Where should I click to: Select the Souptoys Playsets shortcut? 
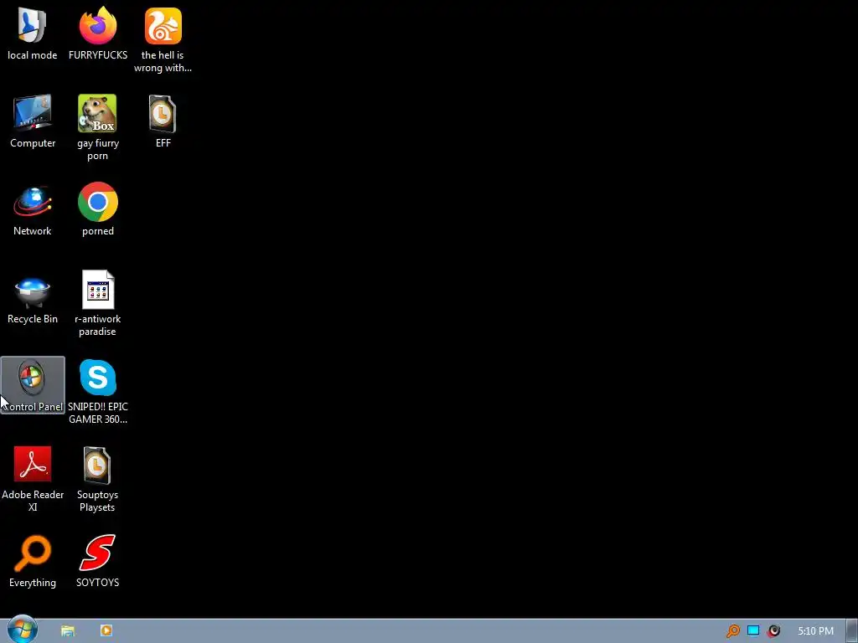tap(98, 479)
